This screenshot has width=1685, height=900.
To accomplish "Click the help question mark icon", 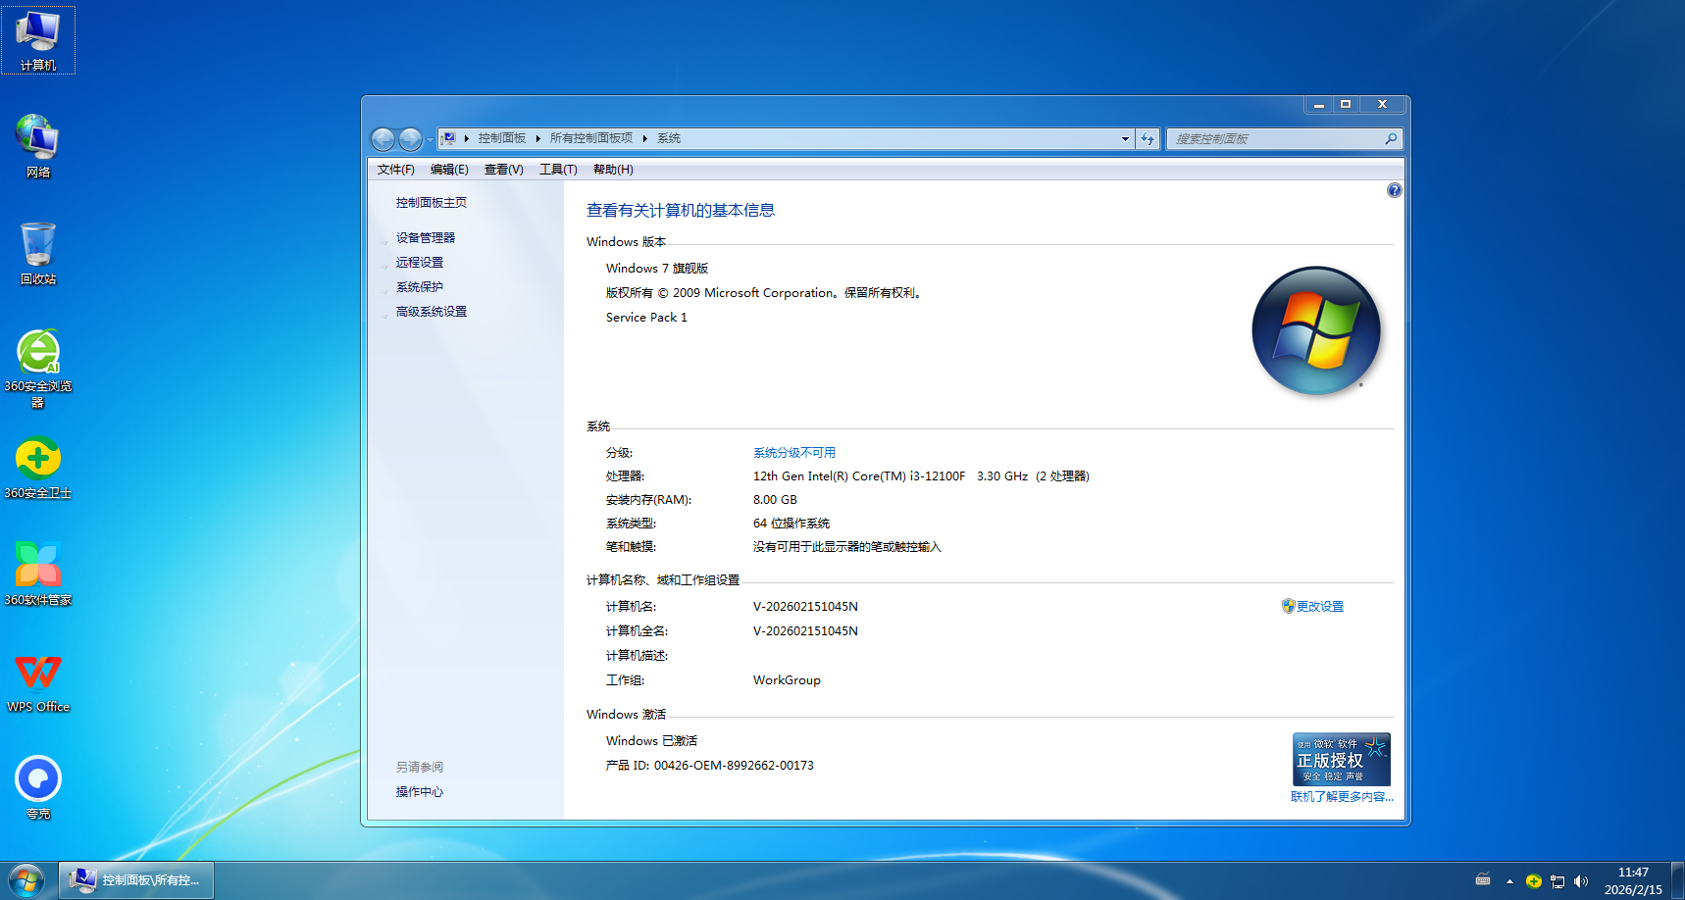I will coord(1394,190).
